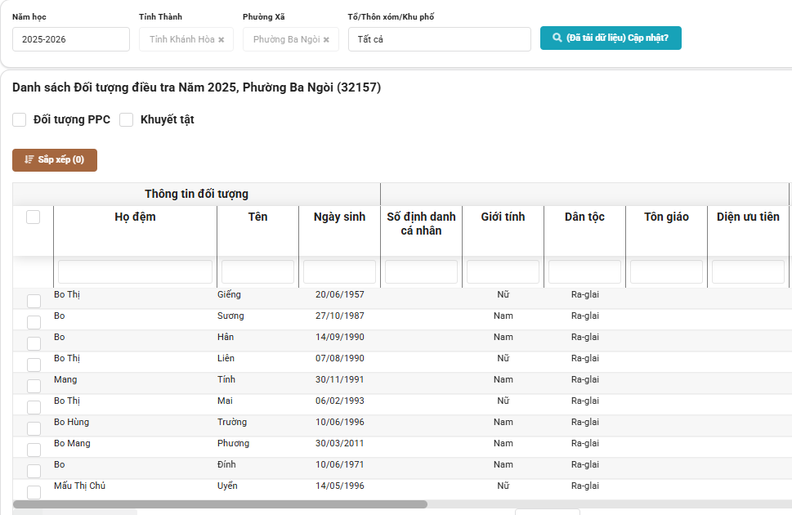The image size is (792, 515).
Task: Click the Họ đệm cell Mấu Thị Chú
Action: [x=80, y=486]
